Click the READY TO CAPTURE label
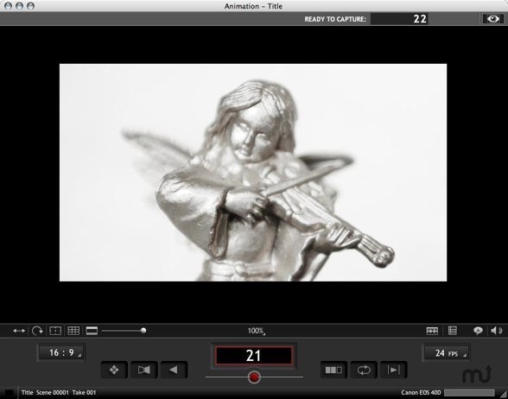The width and height of the screenshot is (508, 399). click(335, 19)
